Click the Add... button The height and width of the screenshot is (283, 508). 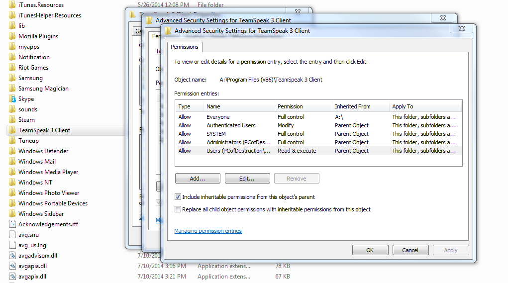(198, 179)
